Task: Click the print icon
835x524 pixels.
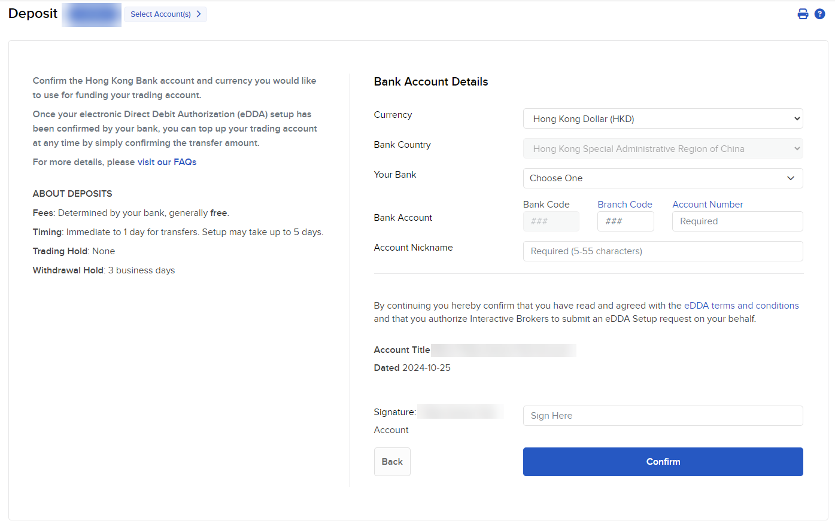Action: pyautogui.click(x=803, y=13)
